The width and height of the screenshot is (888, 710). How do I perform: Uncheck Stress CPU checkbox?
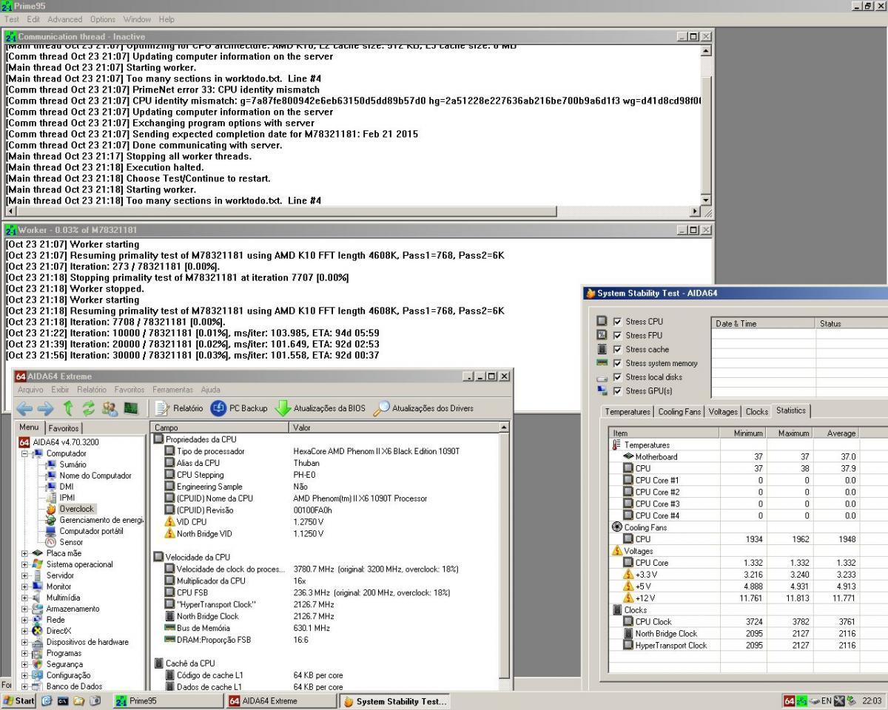pos(617,322)
